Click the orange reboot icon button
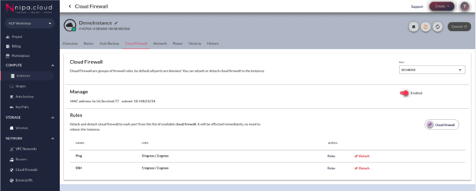 click(425, 26)
